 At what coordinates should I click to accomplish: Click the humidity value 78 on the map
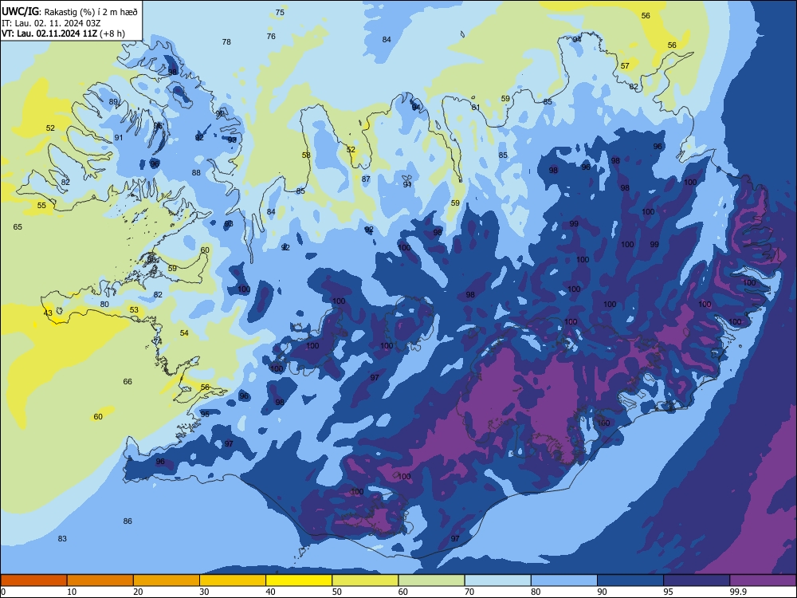coord(226,41)
